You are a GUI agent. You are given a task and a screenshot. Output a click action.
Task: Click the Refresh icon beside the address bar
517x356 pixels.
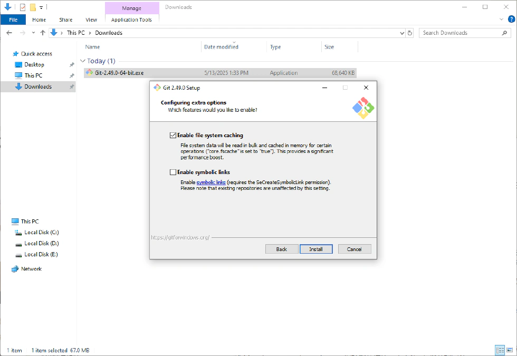[410, 33]
